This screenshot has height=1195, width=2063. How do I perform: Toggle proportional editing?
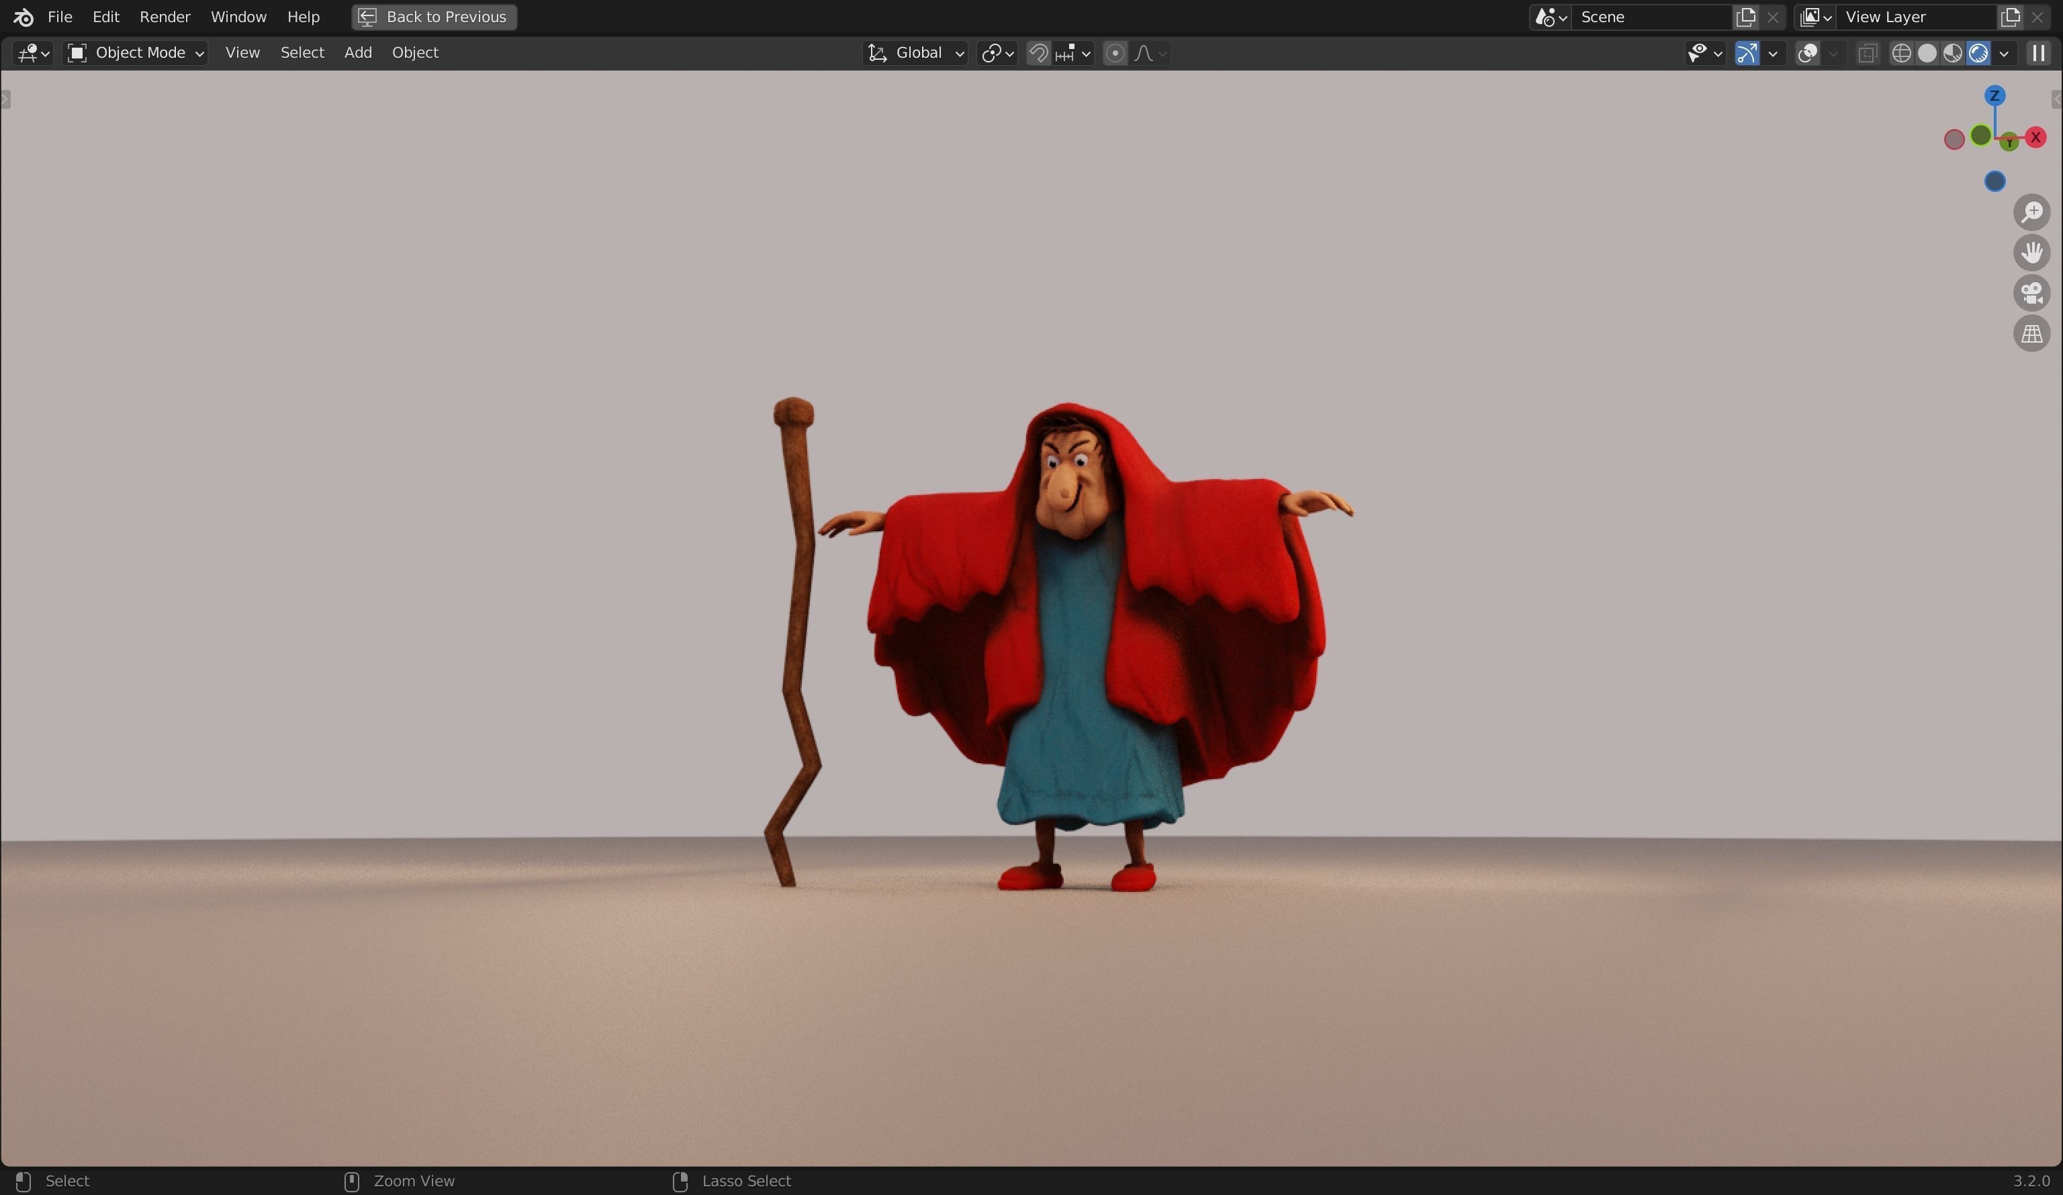coord(1114,53)
